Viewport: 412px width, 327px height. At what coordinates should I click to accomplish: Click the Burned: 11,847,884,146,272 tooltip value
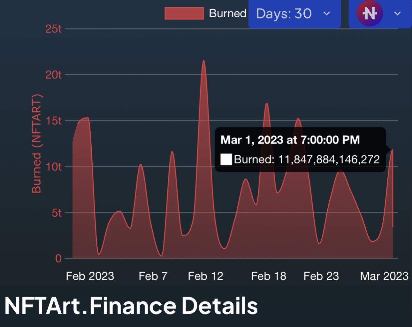coord(307,159)
